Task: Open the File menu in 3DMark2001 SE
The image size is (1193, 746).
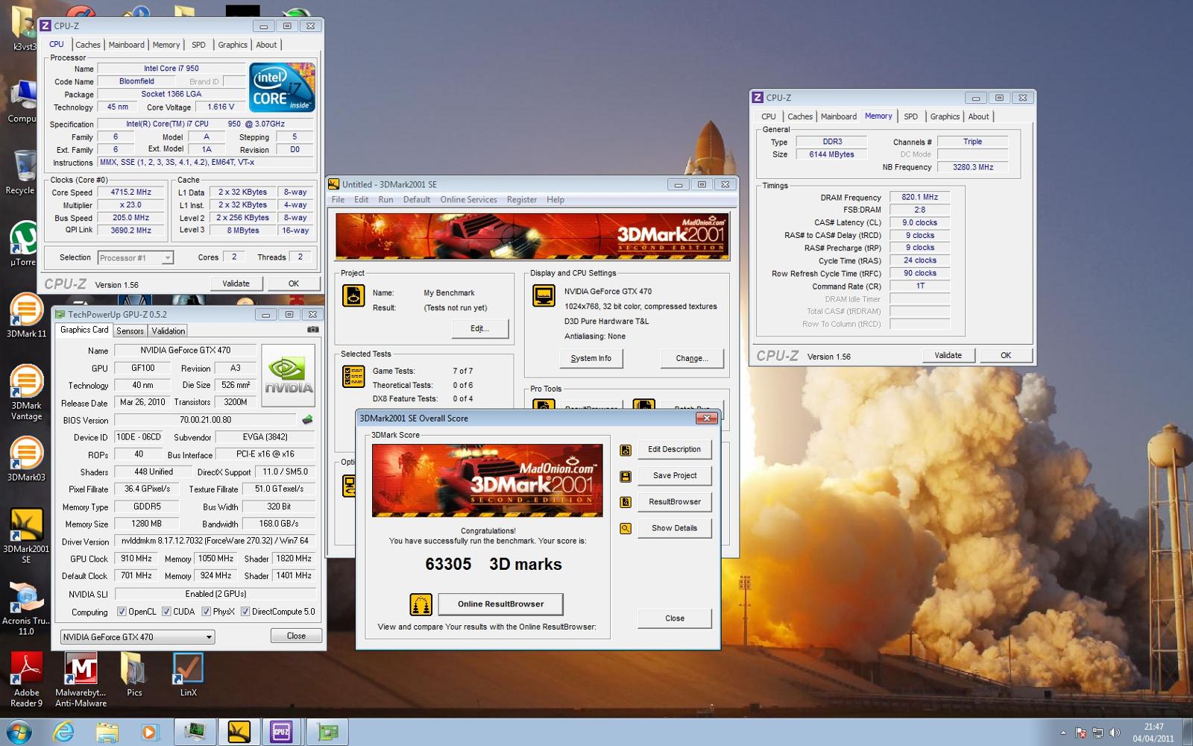Action: coord(338,200)
